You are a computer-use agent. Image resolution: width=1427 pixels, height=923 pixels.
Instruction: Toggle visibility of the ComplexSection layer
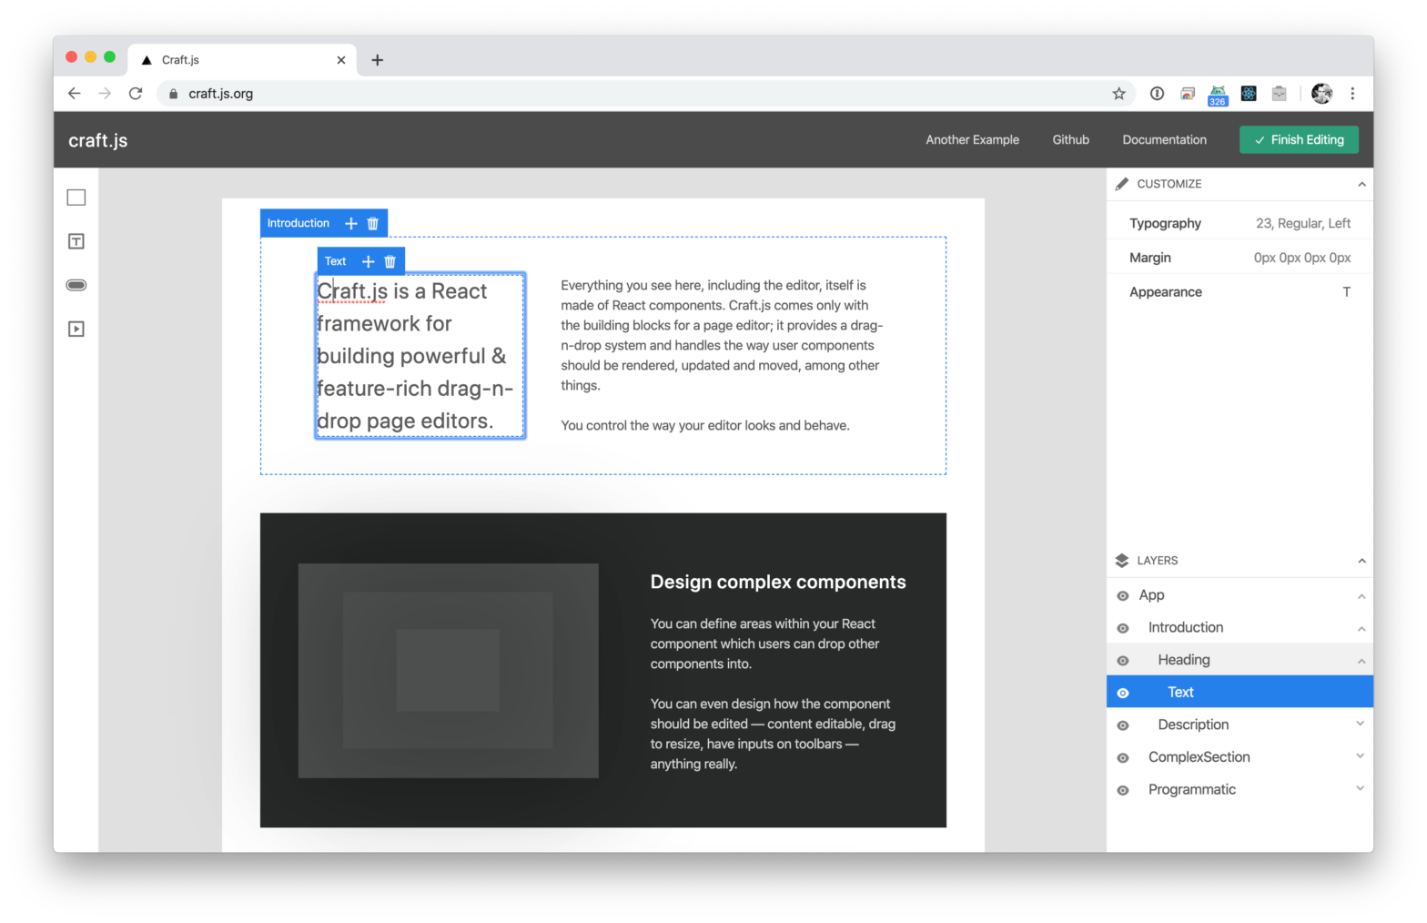[x=1122, y=758]
